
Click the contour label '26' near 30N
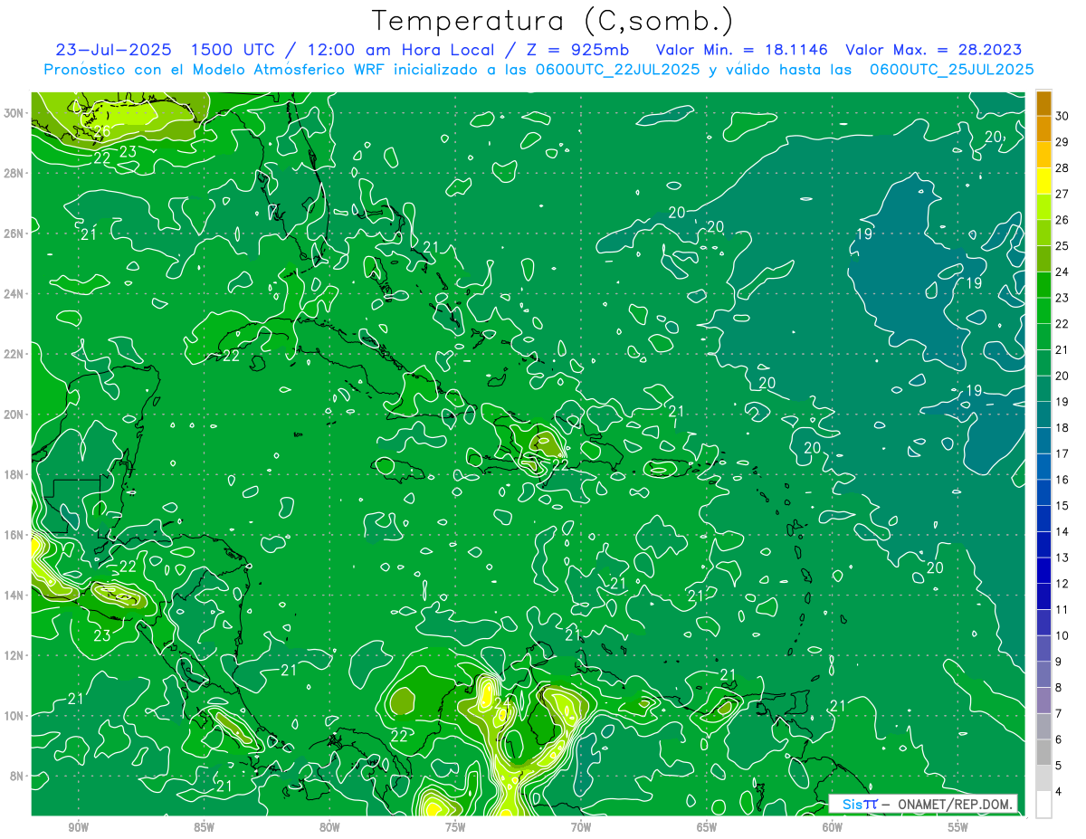coord(102,132)
